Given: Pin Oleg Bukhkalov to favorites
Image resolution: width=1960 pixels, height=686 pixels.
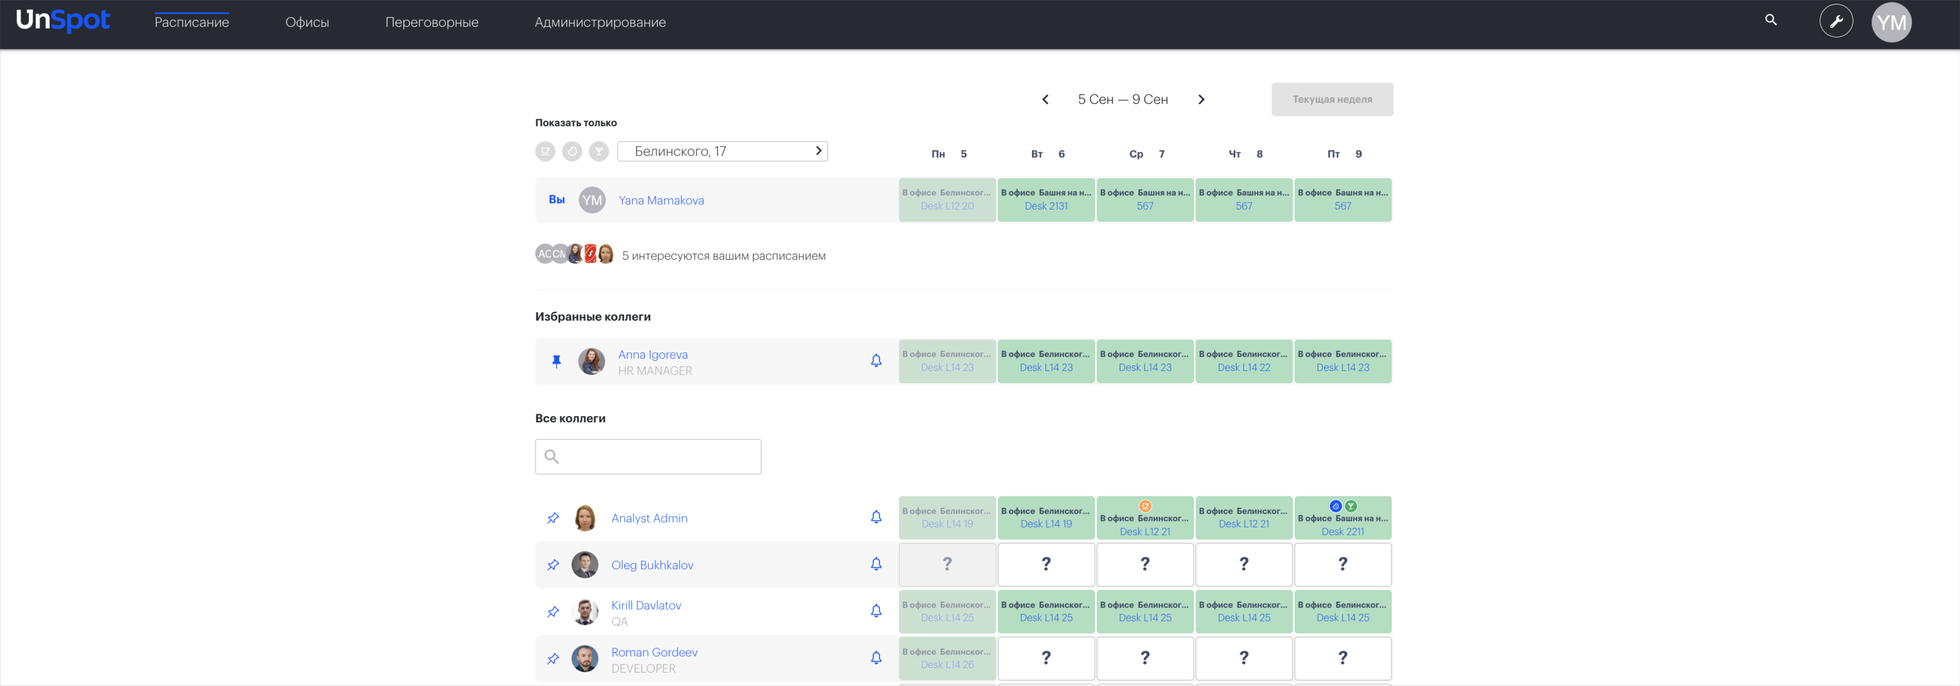Looking at the screenshot, I should (553, 565).
